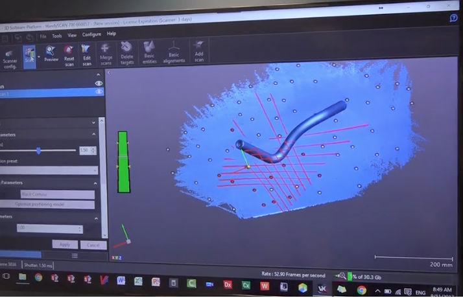
Task: Open the Scan button dropdown arrow
Action: [x=39, y=56]
